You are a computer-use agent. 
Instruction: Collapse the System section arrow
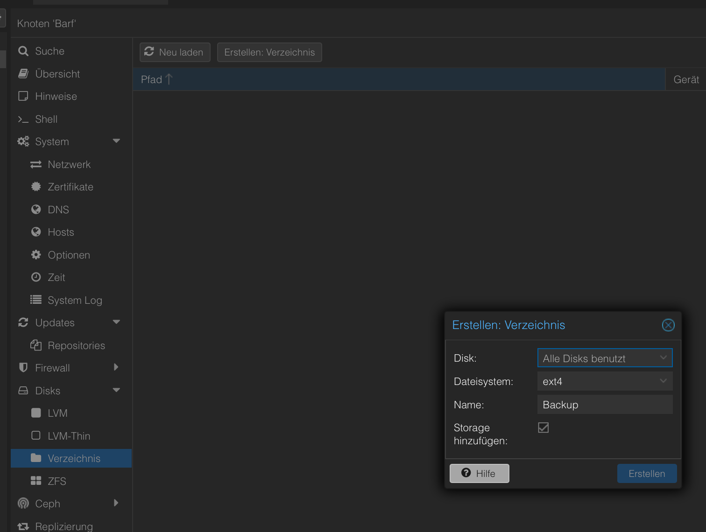[117, 141]
